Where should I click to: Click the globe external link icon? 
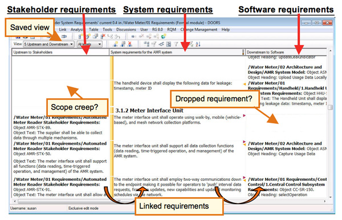(x=164, y=36)
